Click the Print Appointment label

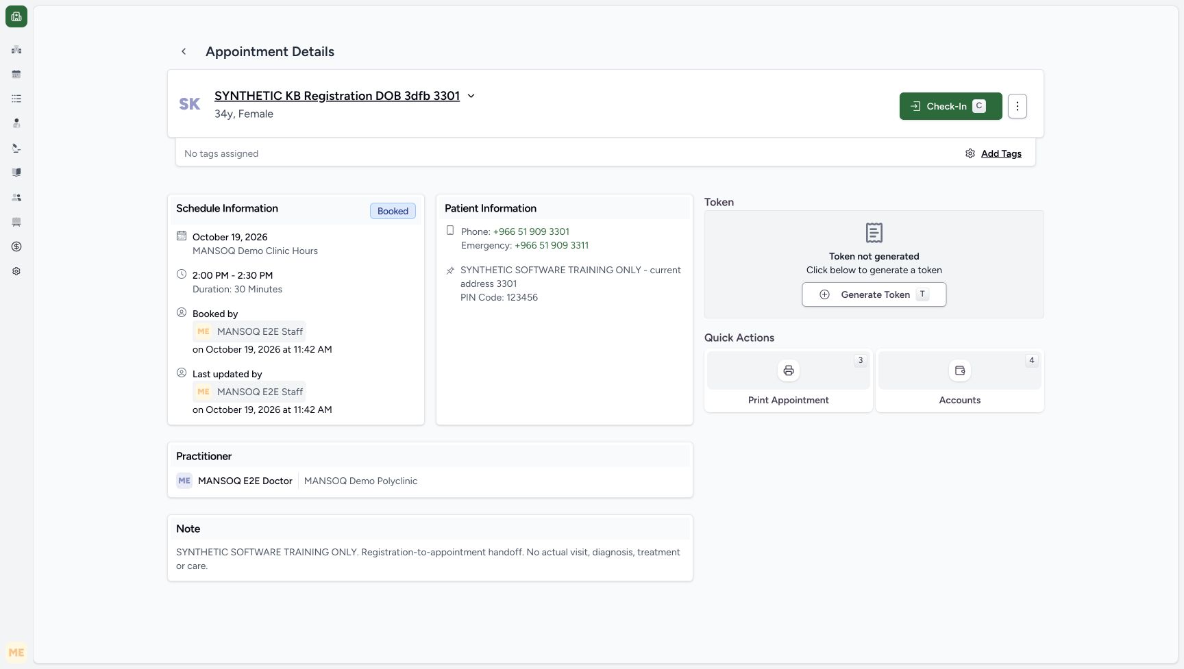789,400
